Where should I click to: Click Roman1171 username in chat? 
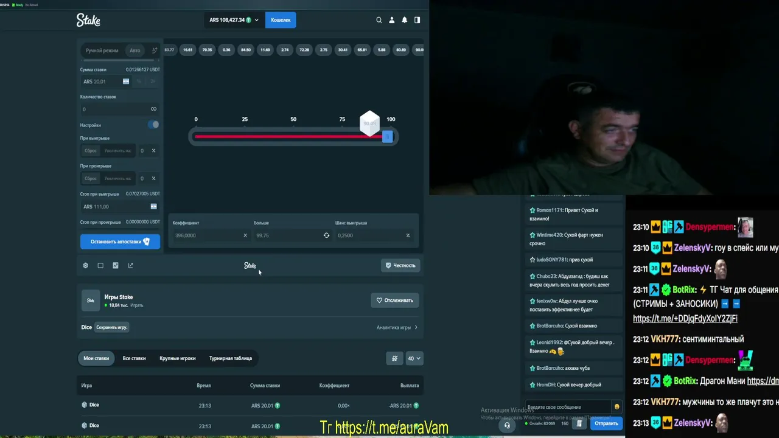coord(550,210)
